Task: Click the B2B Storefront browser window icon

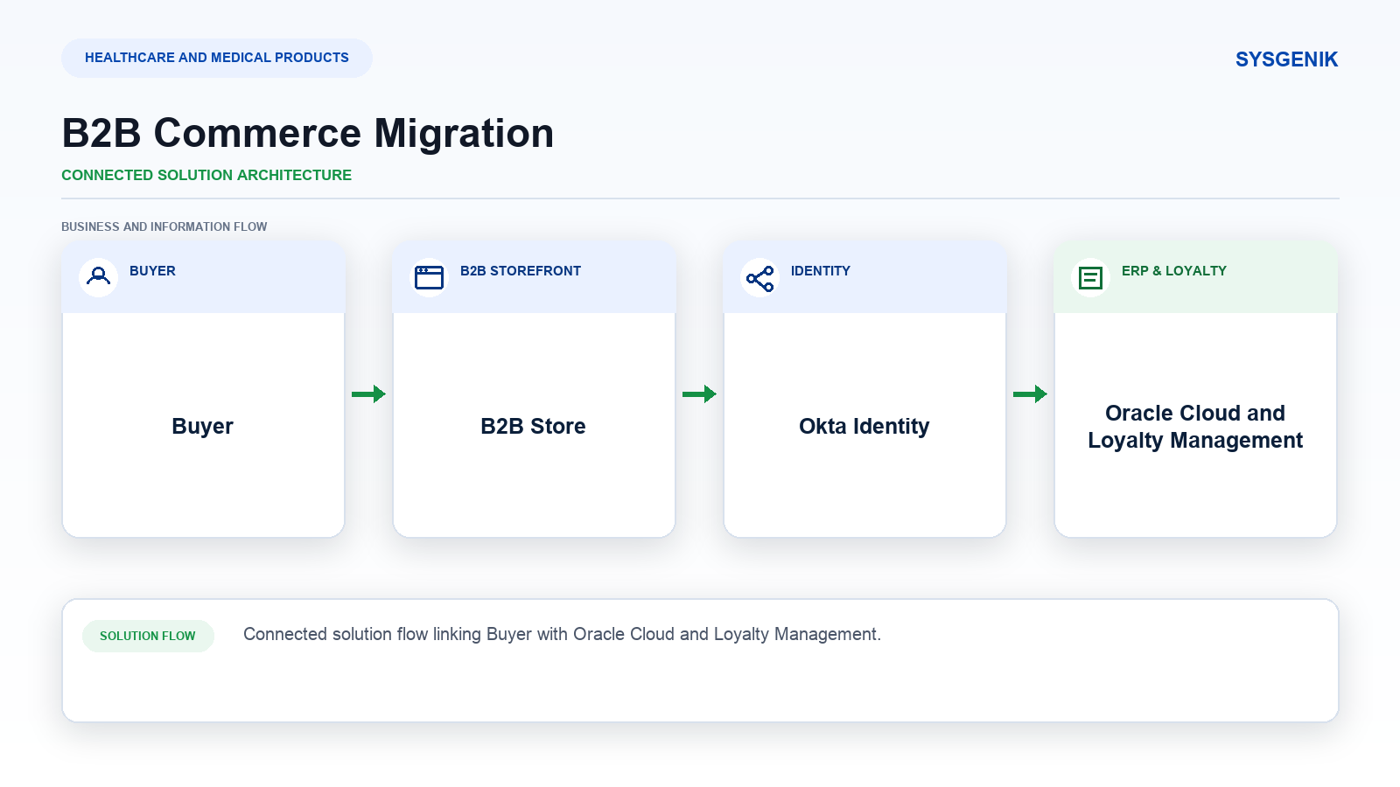Action: [430, 277]
